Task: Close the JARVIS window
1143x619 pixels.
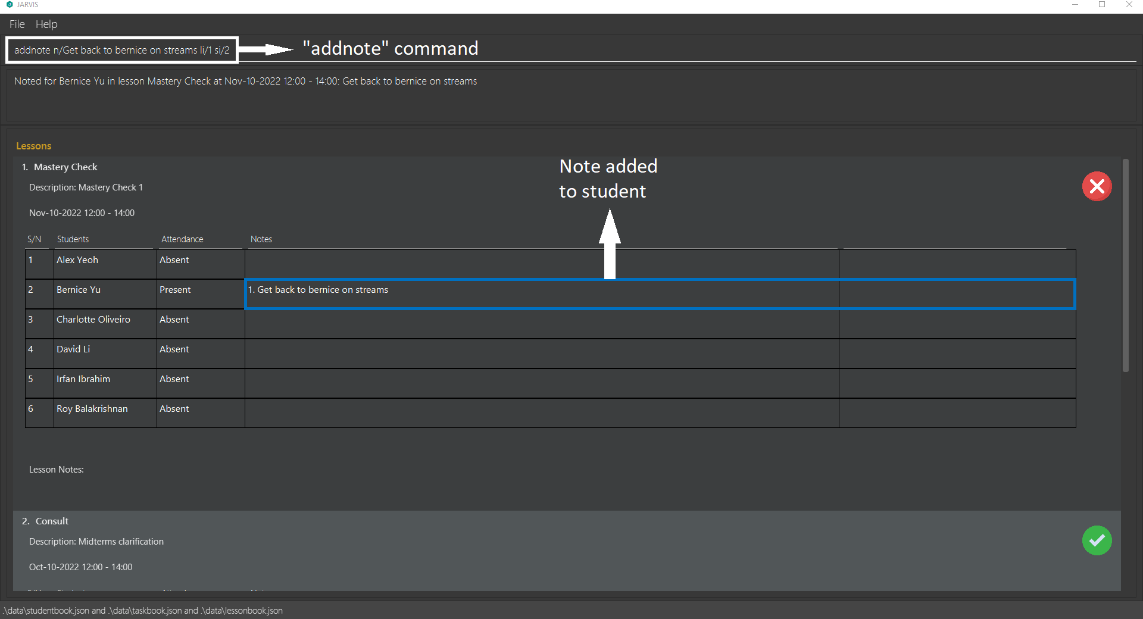Action: pos(1129,5)
